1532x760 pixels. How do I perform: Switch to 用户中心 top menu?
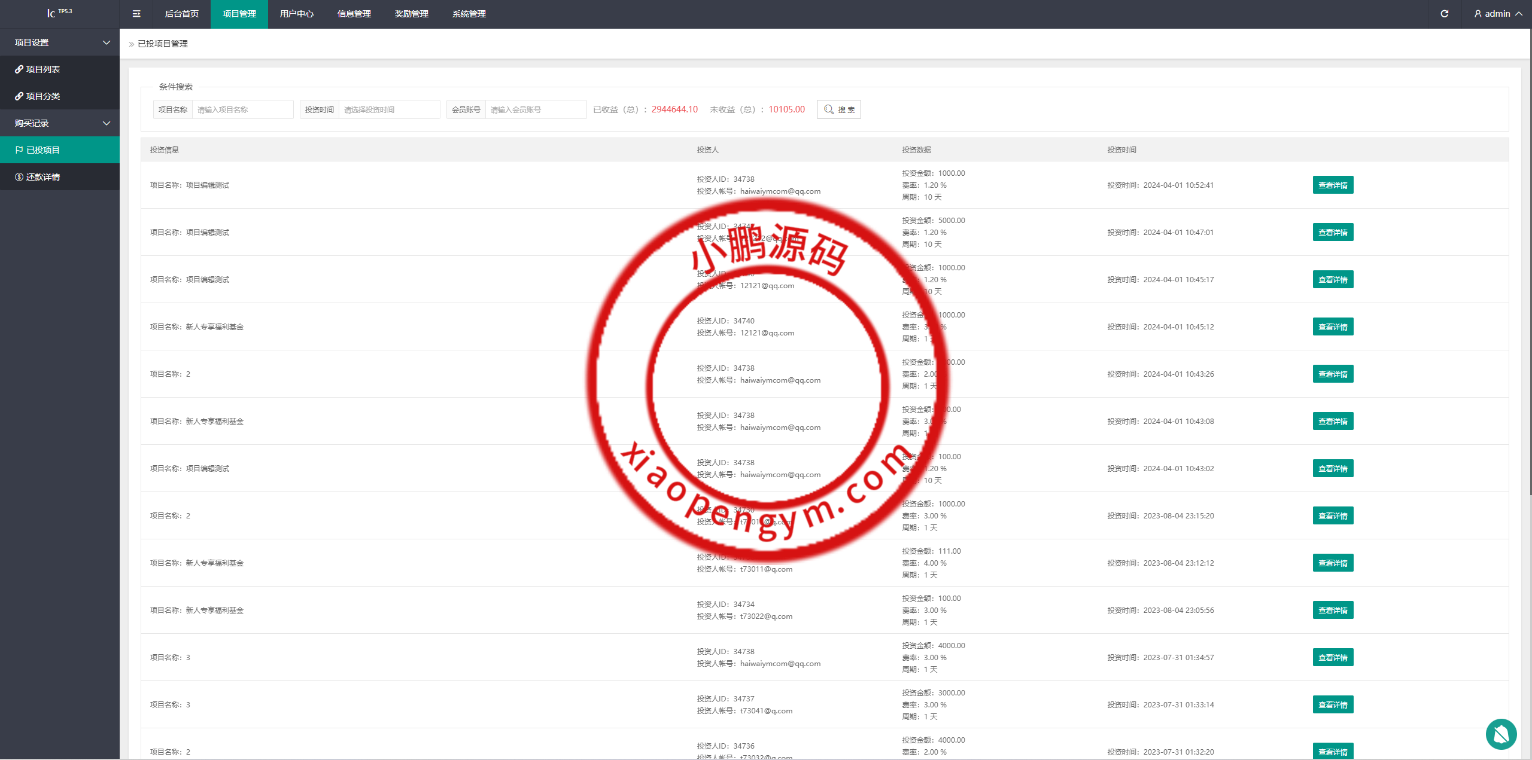pos(296,14)
